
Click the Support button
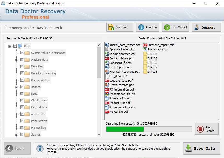pos(206,27)
